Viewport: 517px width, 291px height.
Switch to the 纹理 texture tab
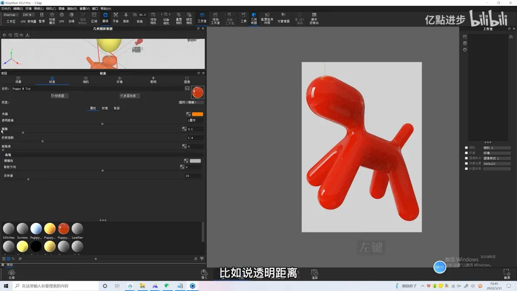pyautogui.click(x=105, y=108)
